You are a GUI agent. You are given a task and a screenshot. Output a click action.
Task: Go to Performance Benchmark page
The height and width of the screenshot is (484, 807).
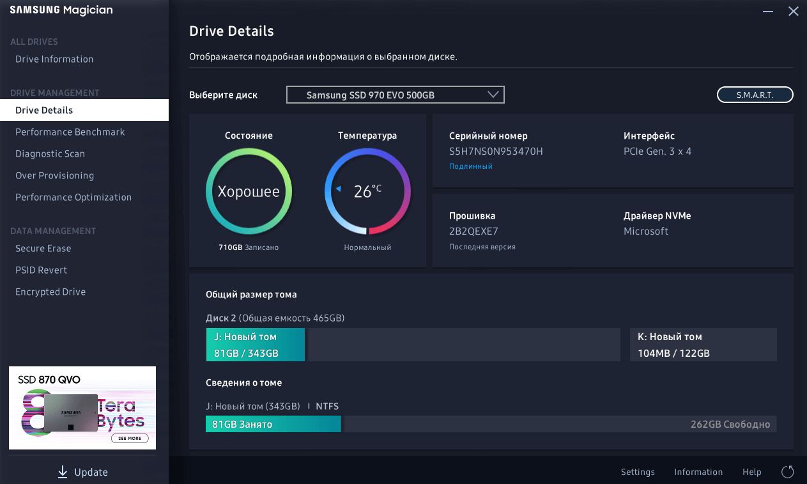click(x=70, y=132)
